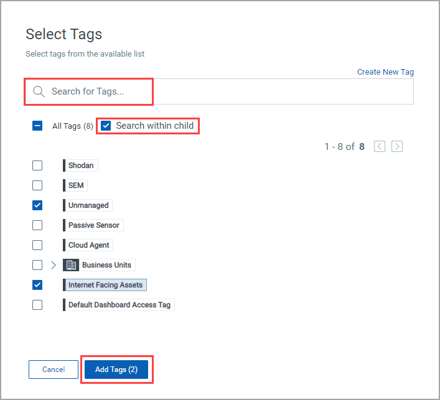This screenshot has height=400, width=440.
Task: Check the Business Units checkbox
Action: point(37,265)
